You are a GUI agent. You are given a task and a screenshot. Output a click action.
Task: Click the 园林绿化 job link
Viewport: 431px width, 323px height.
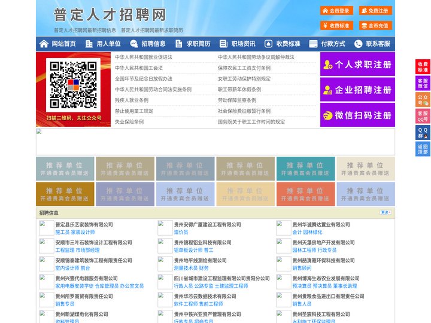coord(312,232)
